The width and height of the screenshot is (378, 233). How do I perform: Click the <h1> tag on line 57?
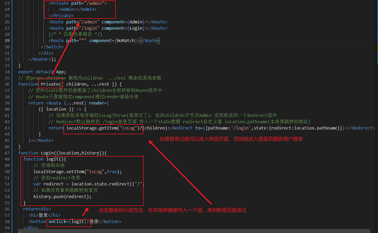[33, 215]
